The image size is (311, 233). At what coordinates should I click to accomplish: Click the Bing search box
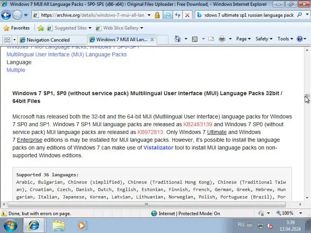[x=249, y=15]
